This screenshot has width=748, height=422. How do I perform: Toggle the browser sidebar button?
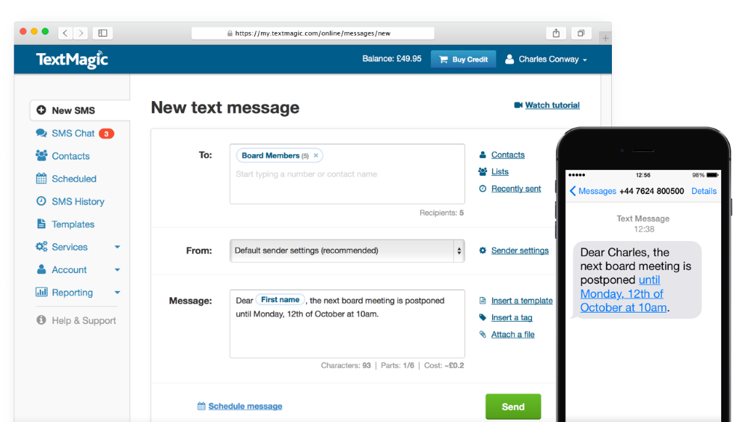tap(102, 33)
